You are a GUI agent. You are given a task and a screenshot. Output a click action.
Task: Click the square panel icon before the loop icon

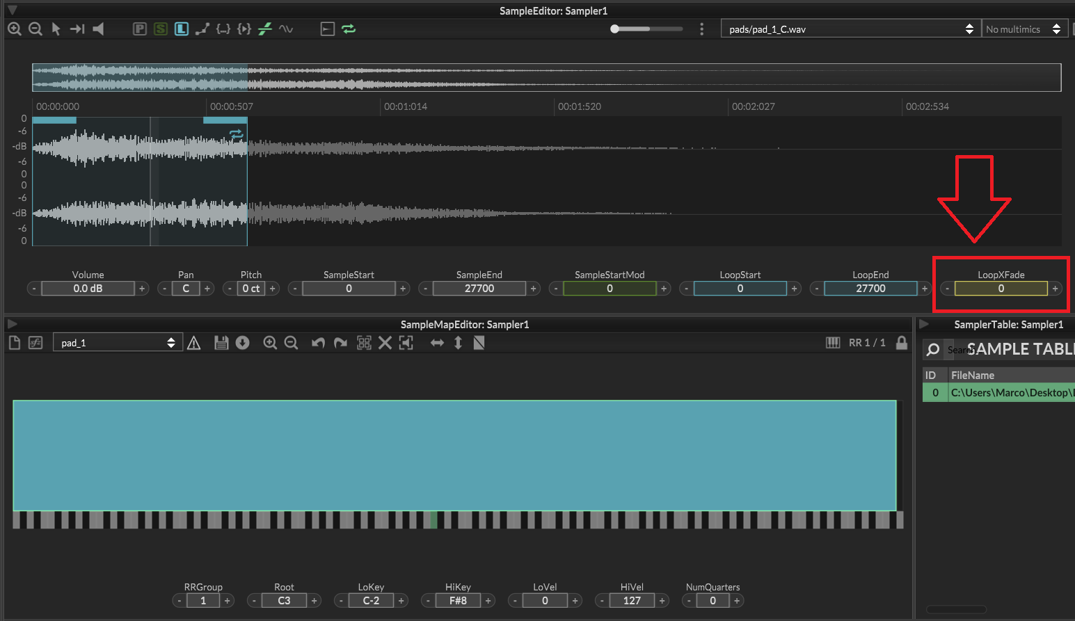point(328,29)
